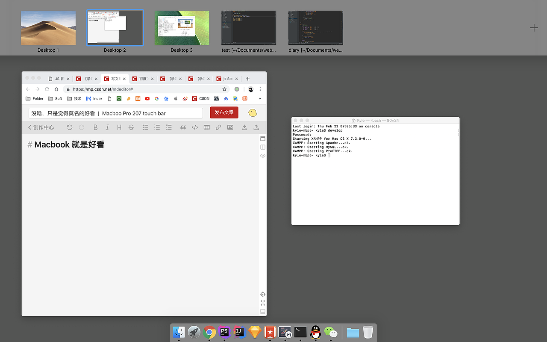Viewport: 547px width, 342px height.
Task: Apply strikethrough formatting in the editor
Action: point(131,127)
